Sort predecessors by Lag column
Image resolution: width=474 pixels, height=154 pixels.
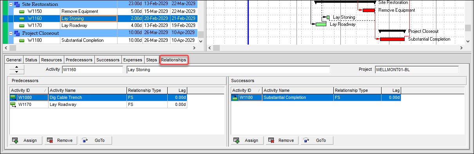[x=177, y=90]
